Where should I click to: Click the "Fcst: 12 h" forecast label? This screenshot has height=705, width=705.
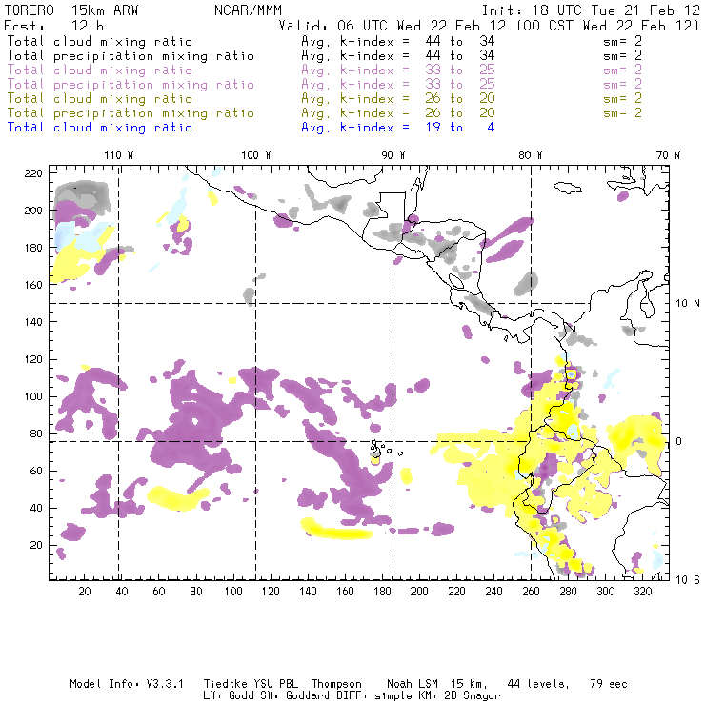53,26
